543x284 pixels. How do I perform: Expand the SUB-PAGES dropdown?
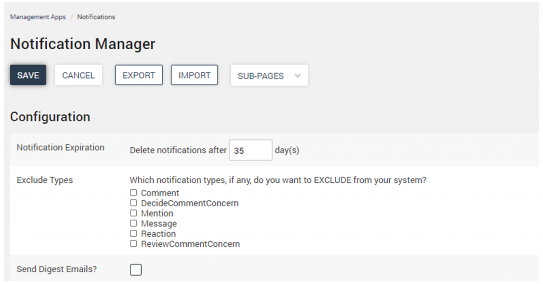pyautogui.click(x=269, y=76)
